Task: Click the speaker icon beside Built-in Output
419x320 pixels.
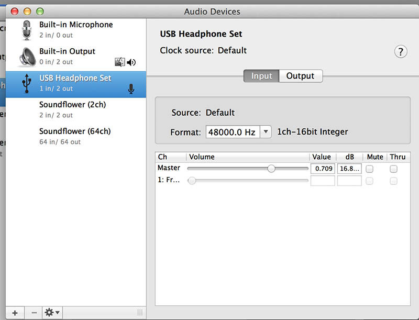Action: click(x=131, y=62)
